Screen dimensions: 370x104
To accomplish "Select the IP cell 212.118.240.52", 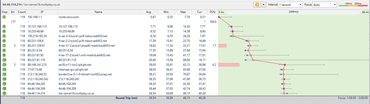I will pyautogui.click(x=37, y=74).
